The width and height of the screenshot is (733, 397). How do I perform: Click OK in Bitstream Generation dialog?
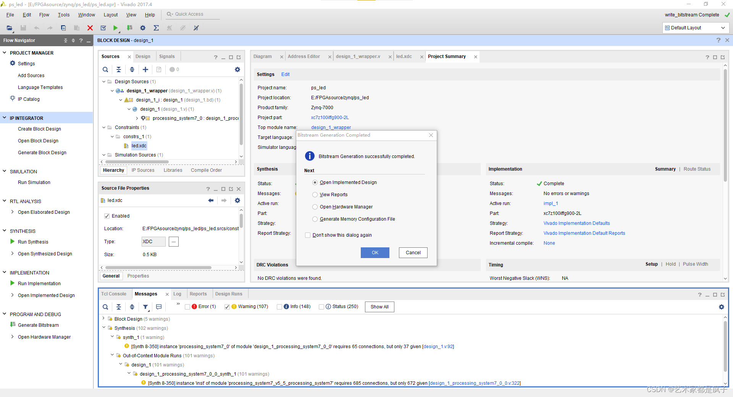tap(375, 253)
